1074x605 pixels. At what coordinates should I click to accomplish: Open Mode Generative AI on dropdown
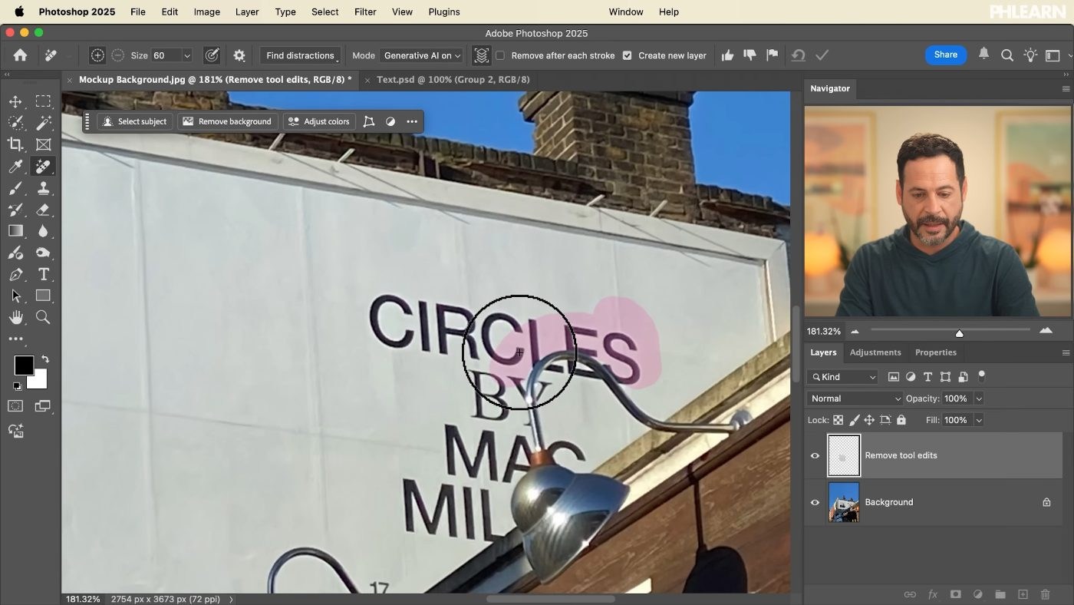[x=422, y=55]
